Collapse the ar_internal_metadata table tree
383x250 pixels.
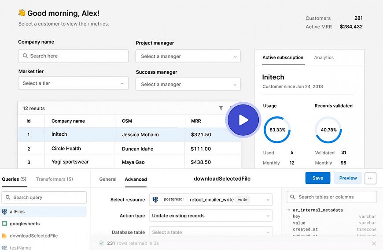point(289,210)
